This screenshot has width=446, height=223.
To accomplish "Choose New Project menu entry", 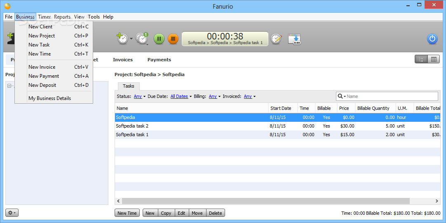I will point(54,36).
